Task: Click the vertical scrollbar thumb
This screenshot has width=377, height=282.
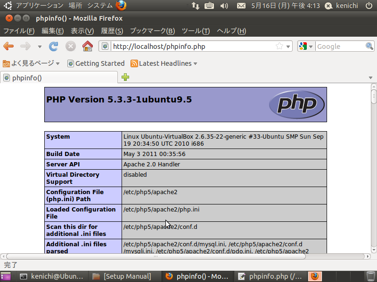Action: tap(374, 97)
